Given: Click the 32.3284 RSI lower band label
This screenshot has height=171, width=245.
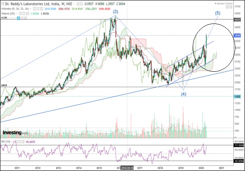Looking at the screenshot, I should (x=239, y=161).
